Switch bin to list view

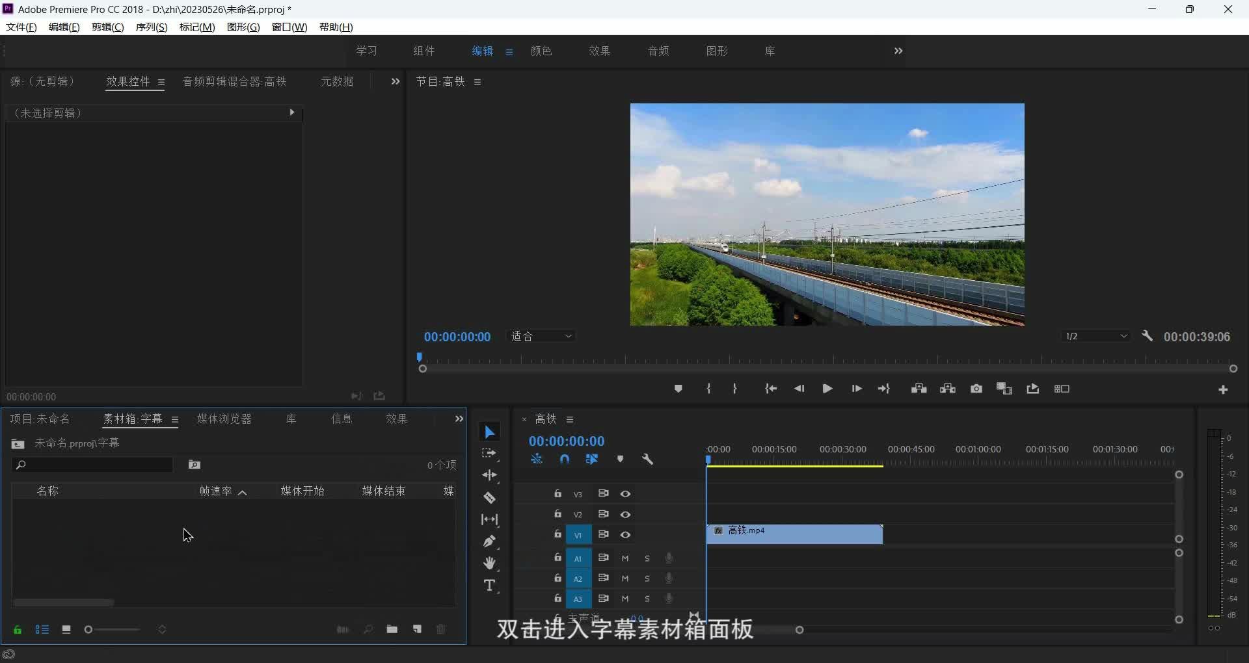click(42, 629)
